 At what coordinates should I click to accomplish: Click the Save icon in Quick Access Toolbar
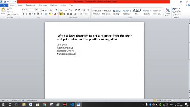tap(5, 1)
